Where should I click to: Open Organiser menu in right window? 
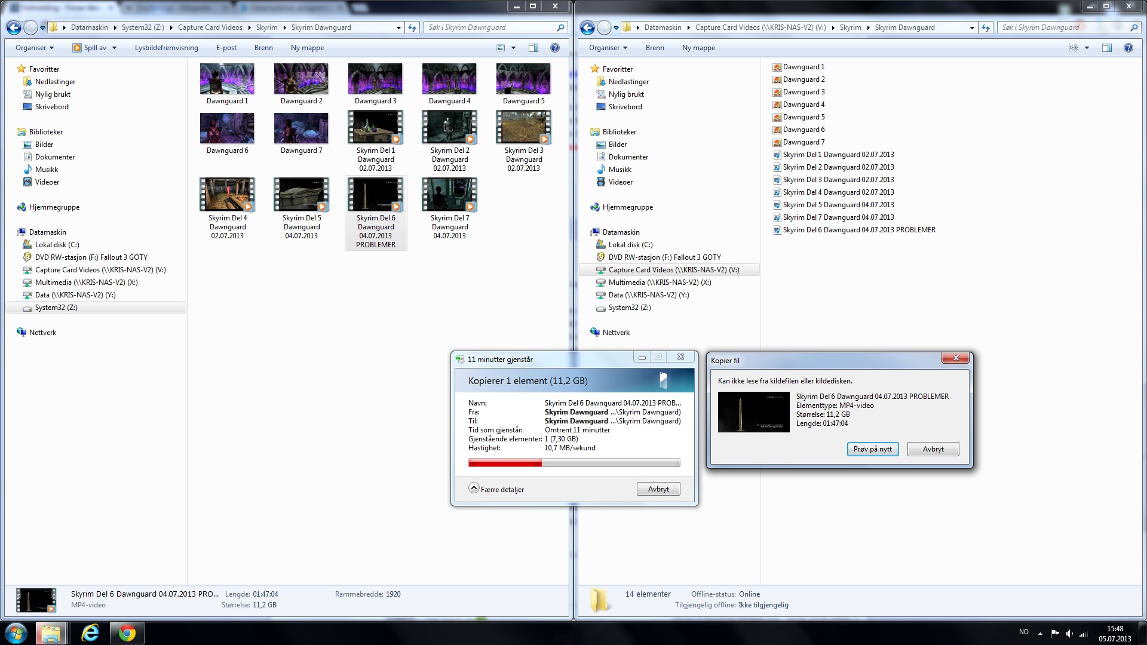coord(608,48)
